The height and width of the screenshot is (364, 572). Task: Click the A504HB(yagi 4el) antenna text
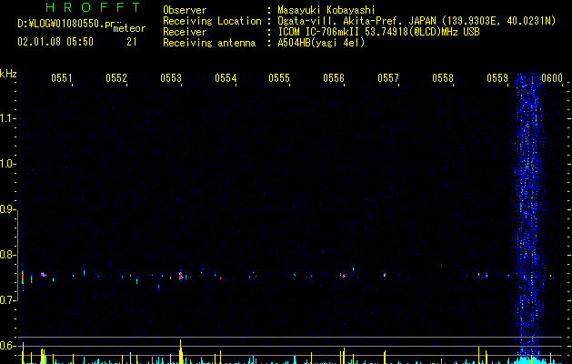(x=321, y=43)
